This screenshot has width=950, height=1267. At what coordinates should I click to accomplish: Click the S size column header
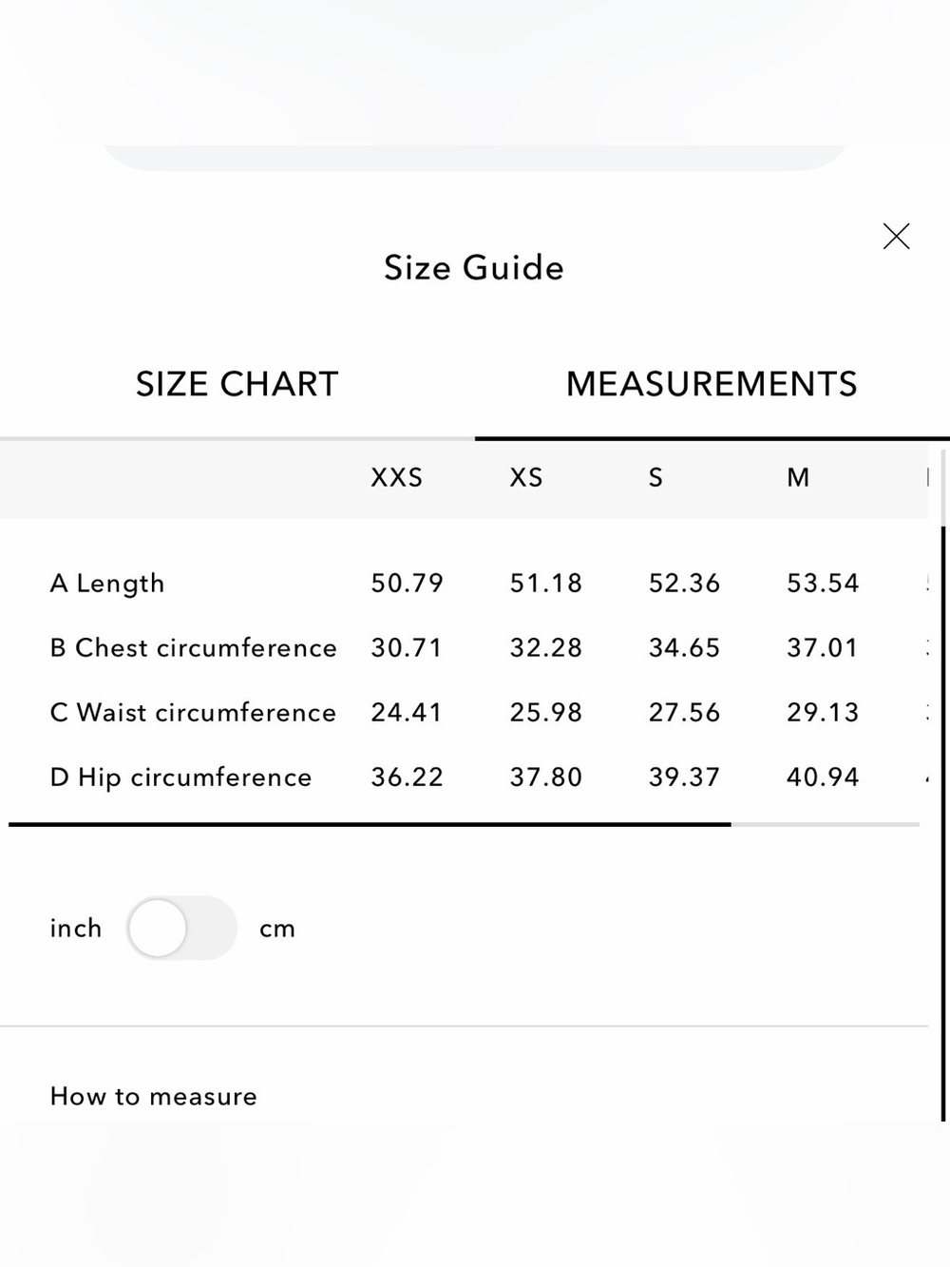click(655, 477)
